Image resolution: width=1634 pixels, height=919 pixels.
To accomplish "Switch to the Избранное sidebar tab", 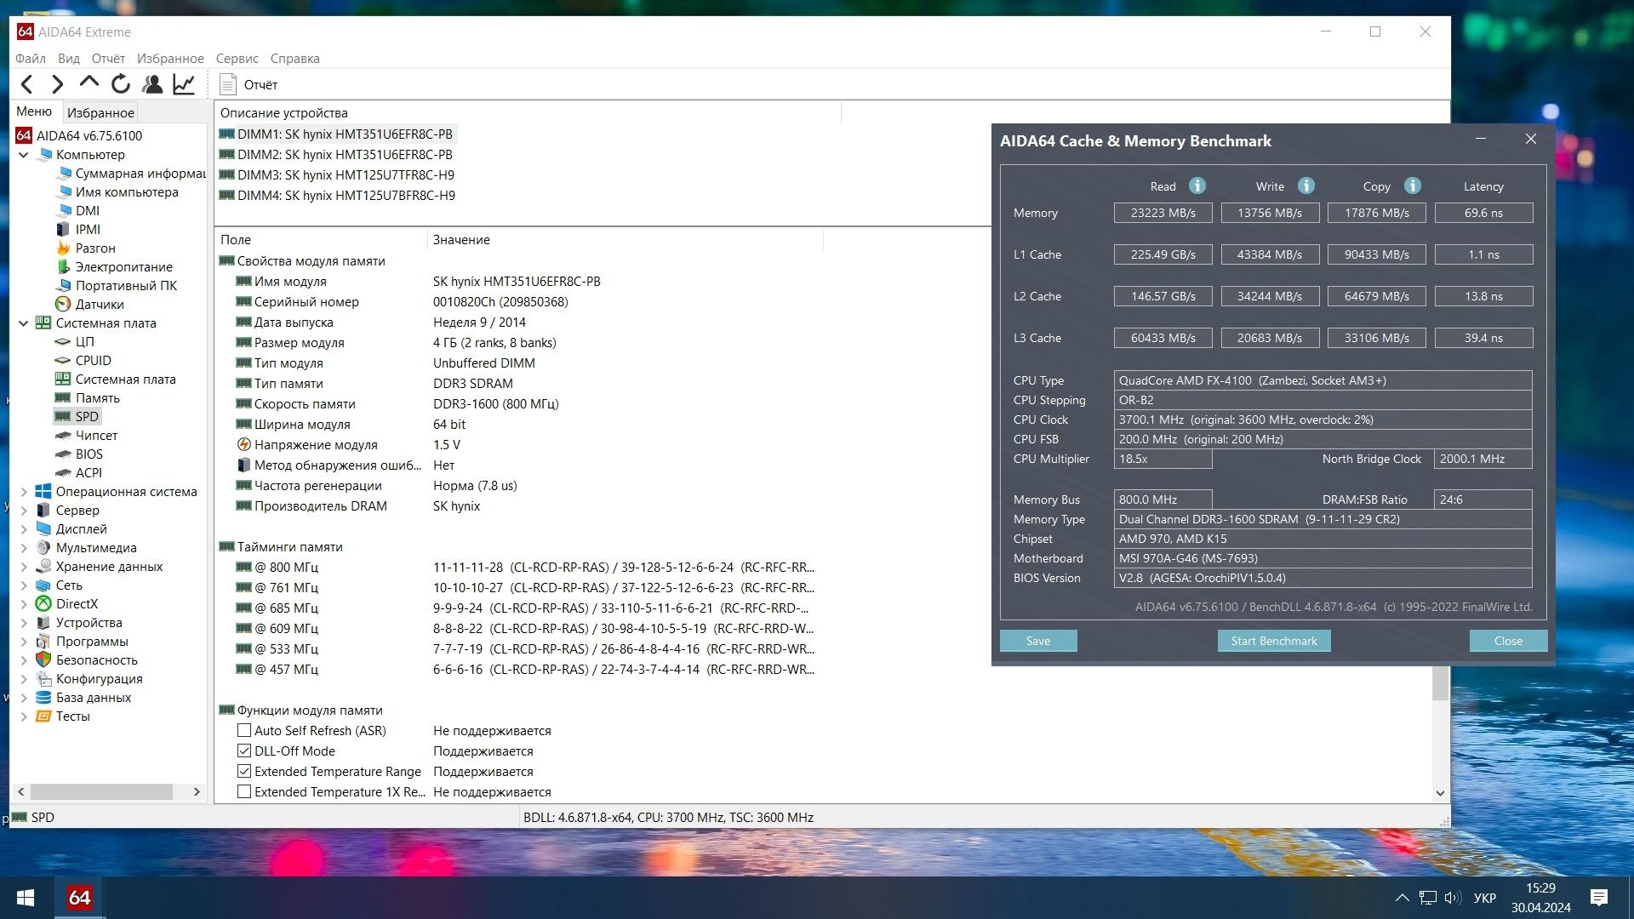I will pos(100,112).
